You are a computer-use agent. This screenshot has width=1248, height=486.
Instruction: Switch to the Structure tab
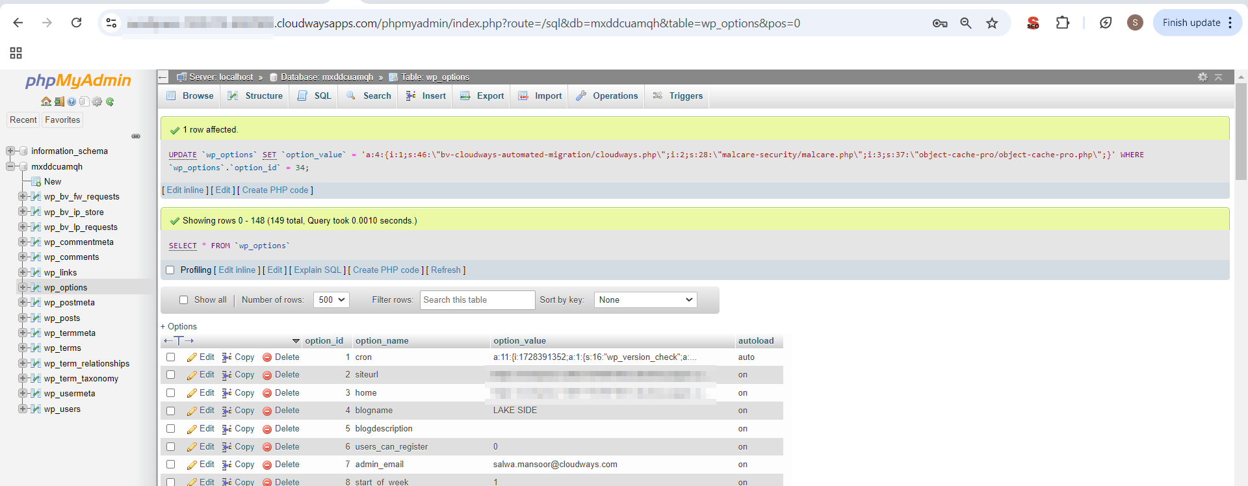256,96
